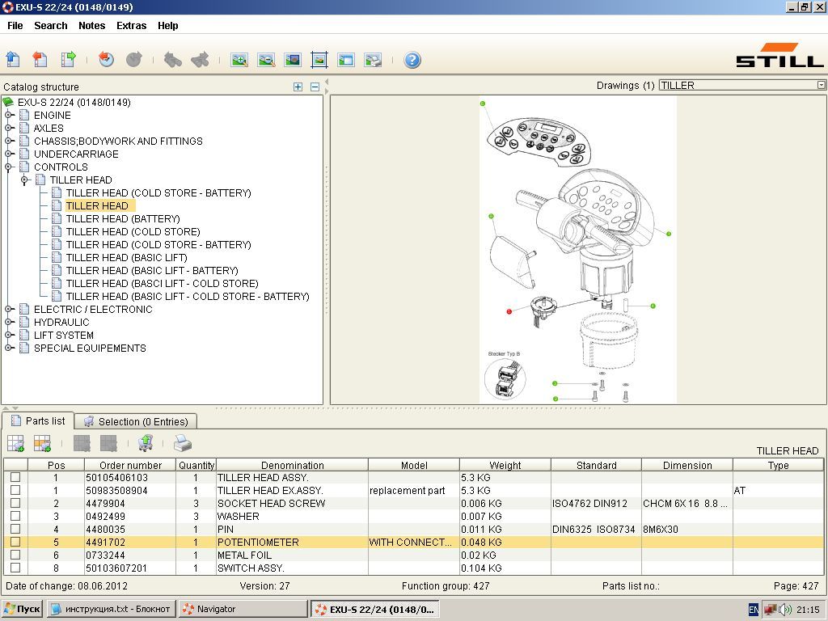Expand the UNDERCARRIAGE tree node
The height and width of the screenshot is (621, 828).
(x=8, y=154)
